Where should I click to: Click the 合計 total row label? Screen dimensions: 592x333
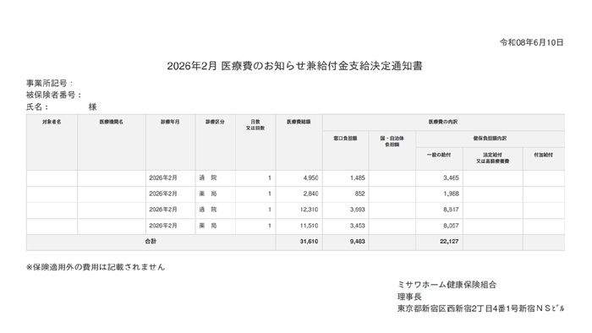point(151,242)
